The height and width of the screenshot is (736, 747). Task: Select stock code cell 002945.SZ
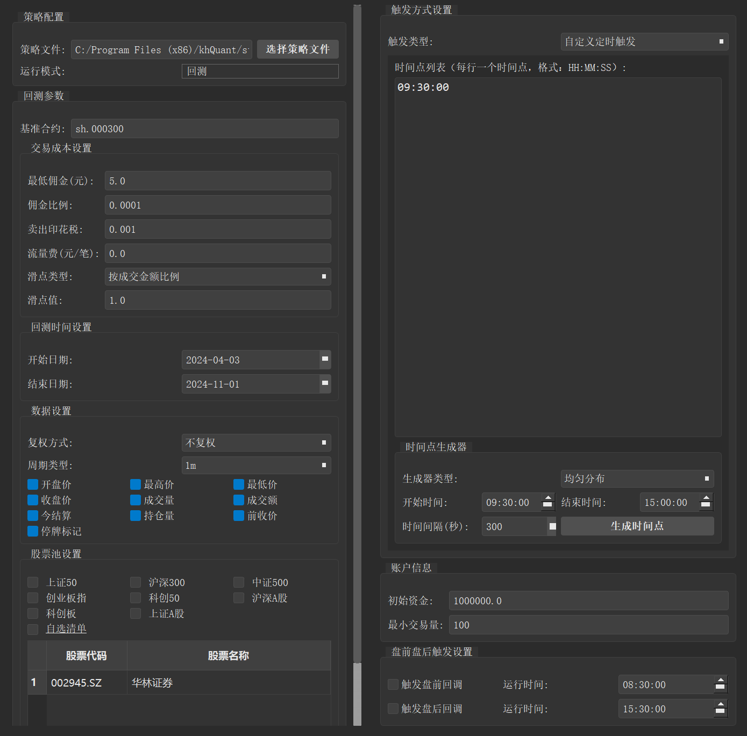coord(87,683)
